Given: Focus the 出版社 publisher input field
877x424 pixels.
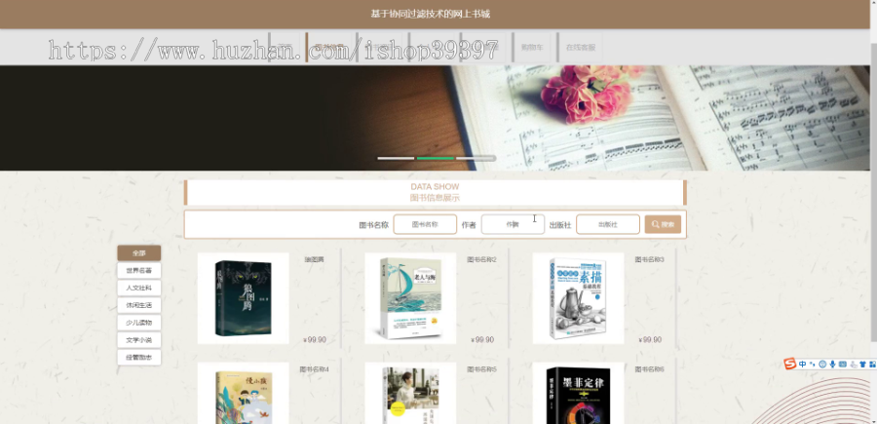Looking at the screenshot, I should coord(608,224).
